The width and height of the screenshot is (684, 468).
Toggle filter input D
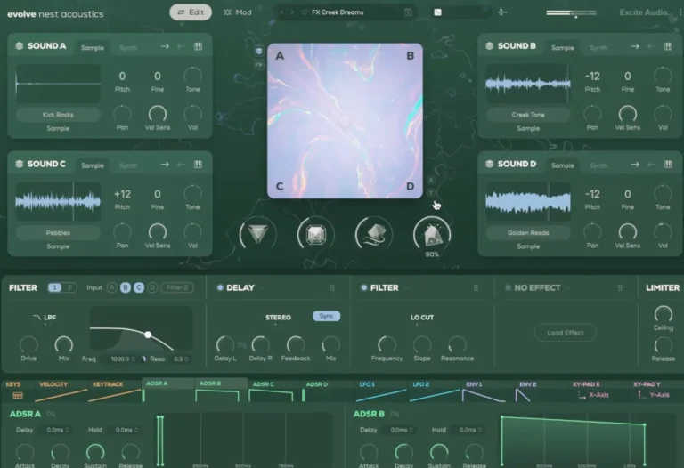(152, 287)
